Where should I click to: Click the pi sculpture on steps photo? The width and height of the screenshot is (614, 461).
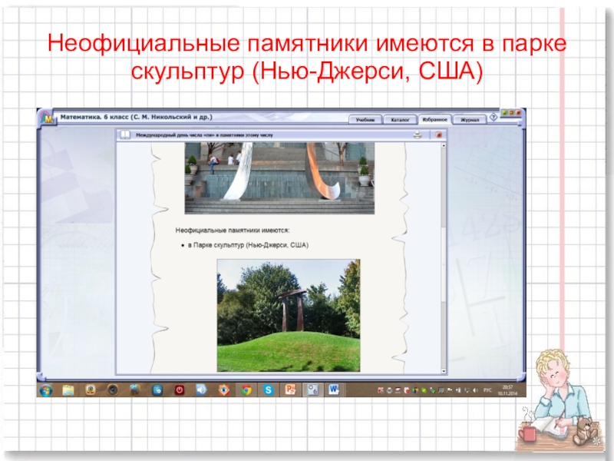click(279, 178)
